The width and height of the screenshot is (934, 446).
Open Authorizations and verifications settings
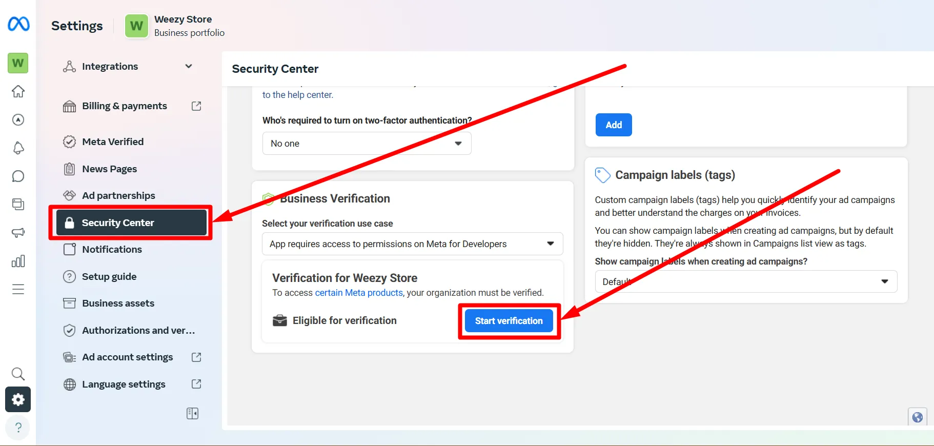coord(138,331)
